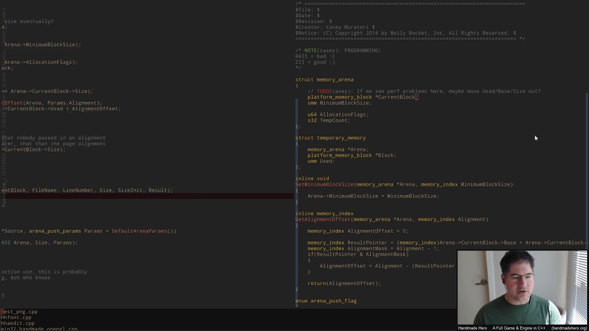
Task: Click the "$Creator: Casey Muratori $" line
Action: [x=335, y=27]
